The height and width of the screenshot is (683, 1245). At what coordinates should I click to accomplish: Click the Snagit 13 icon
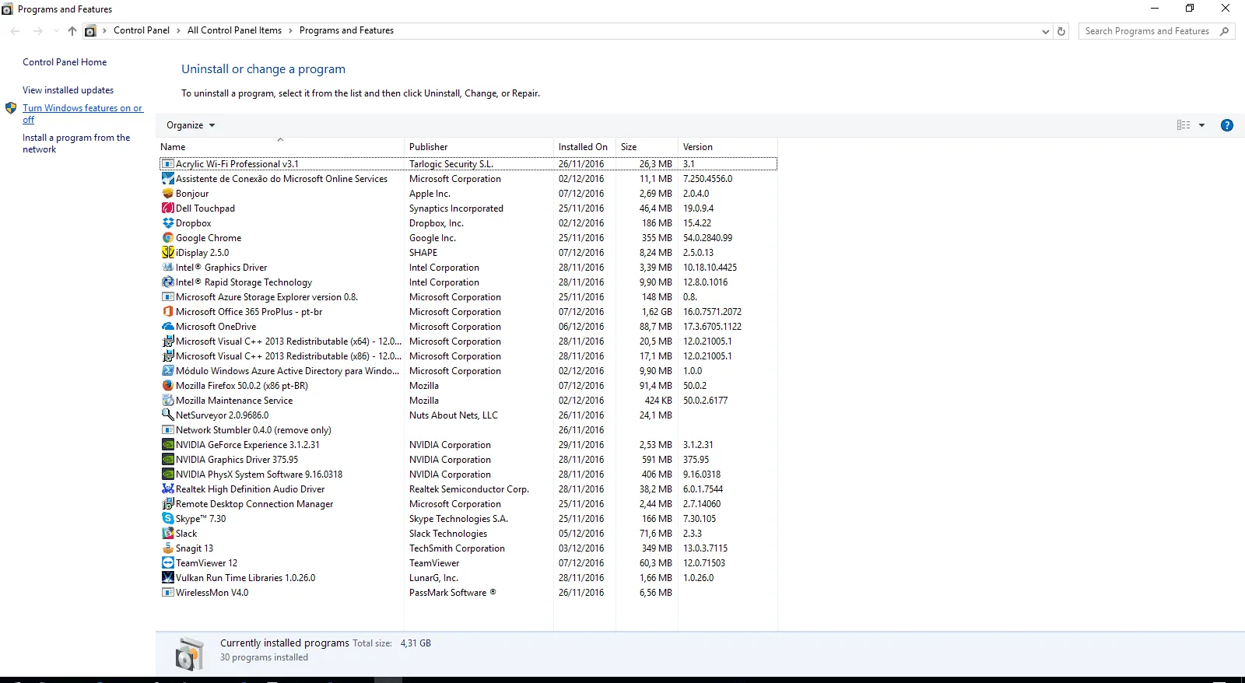pos(167,548)
